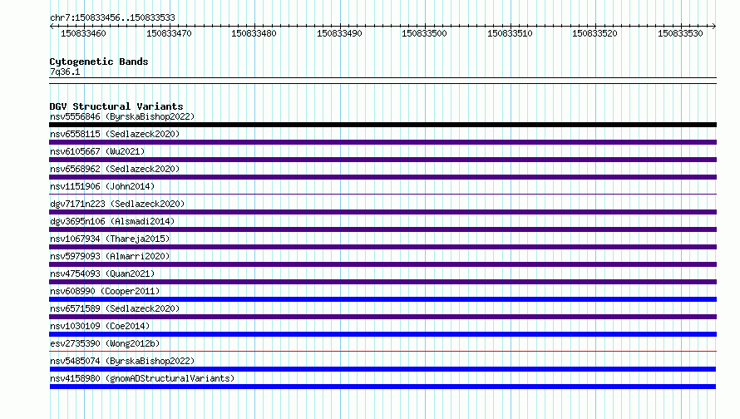Click ruler position 150833470
The height and width of the screenshot is (419, 740).
pyautogui.click(x=169, y=33)
